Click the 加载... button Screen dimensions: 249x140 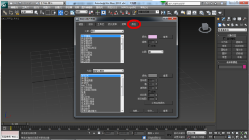(136, 111)
